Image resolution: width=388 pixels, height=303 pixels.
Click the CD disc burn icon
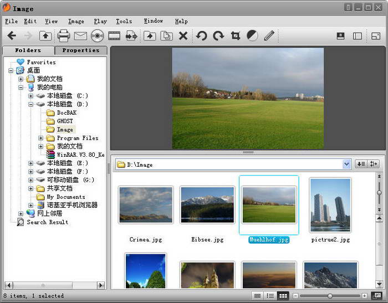(x=98, y=36)
